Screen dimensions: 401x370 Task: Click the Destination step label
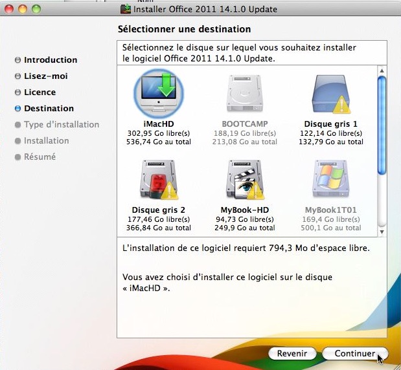(49, 109)
